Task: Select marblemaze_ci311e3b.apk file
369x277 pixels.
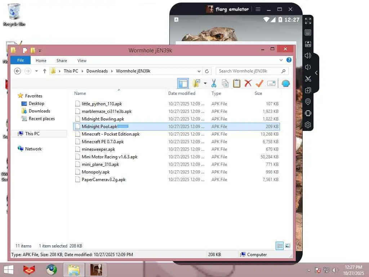Action: tap(177, 111)
